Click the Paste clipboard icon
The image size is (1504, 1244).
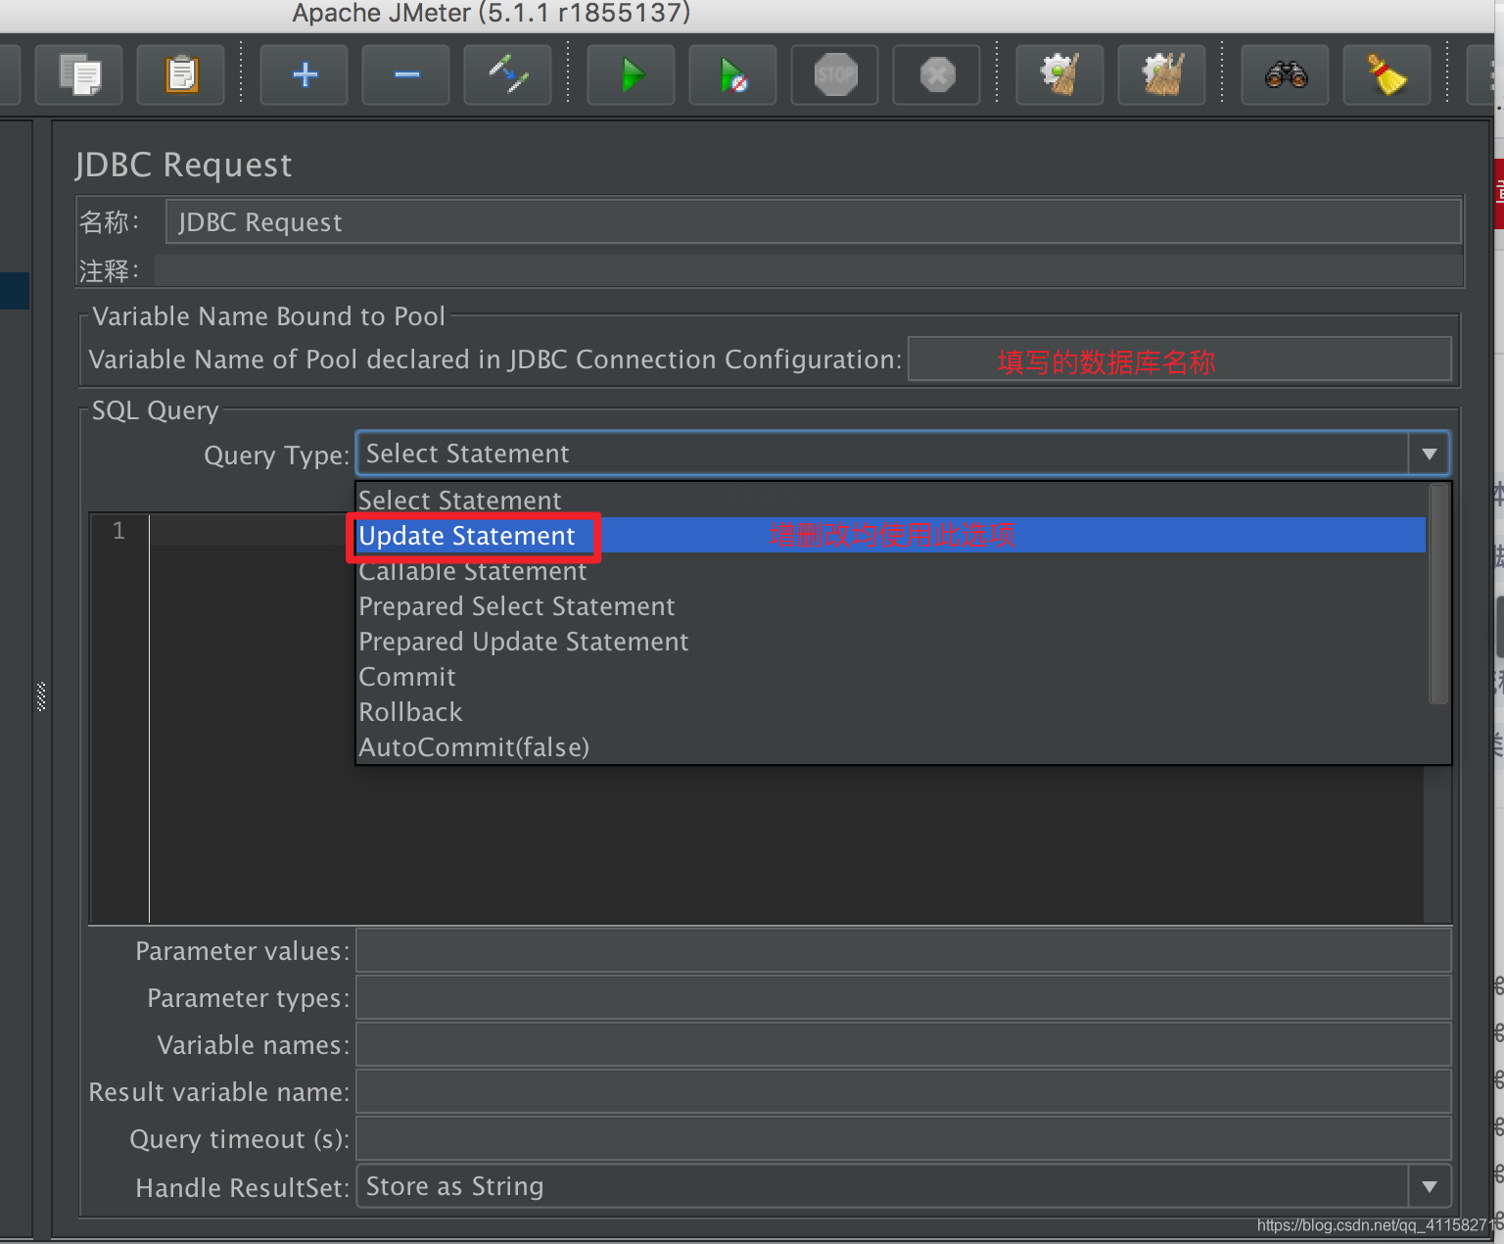click(x=181, y=74)
